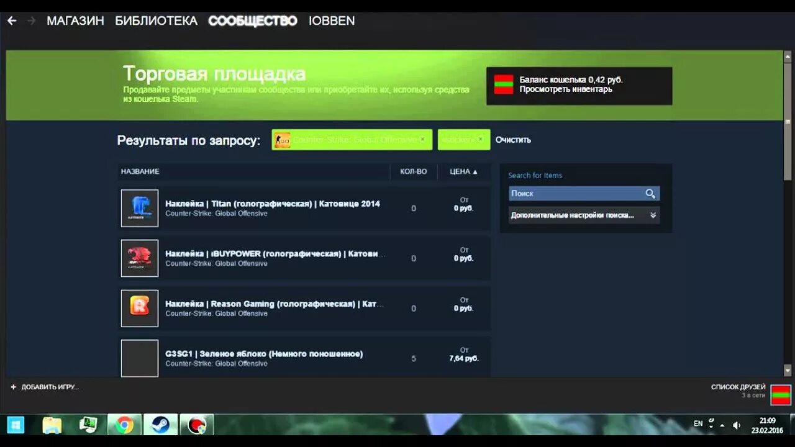Image resolution: width=795 pixels, height=447 pixels.
Task: Open G3SG1 Зеленое яблоко empty thumbnail
Action: coord(140,358)
